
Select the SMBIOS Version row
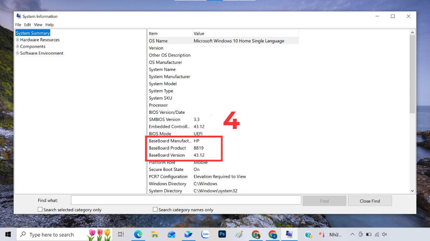pos(223,119)
